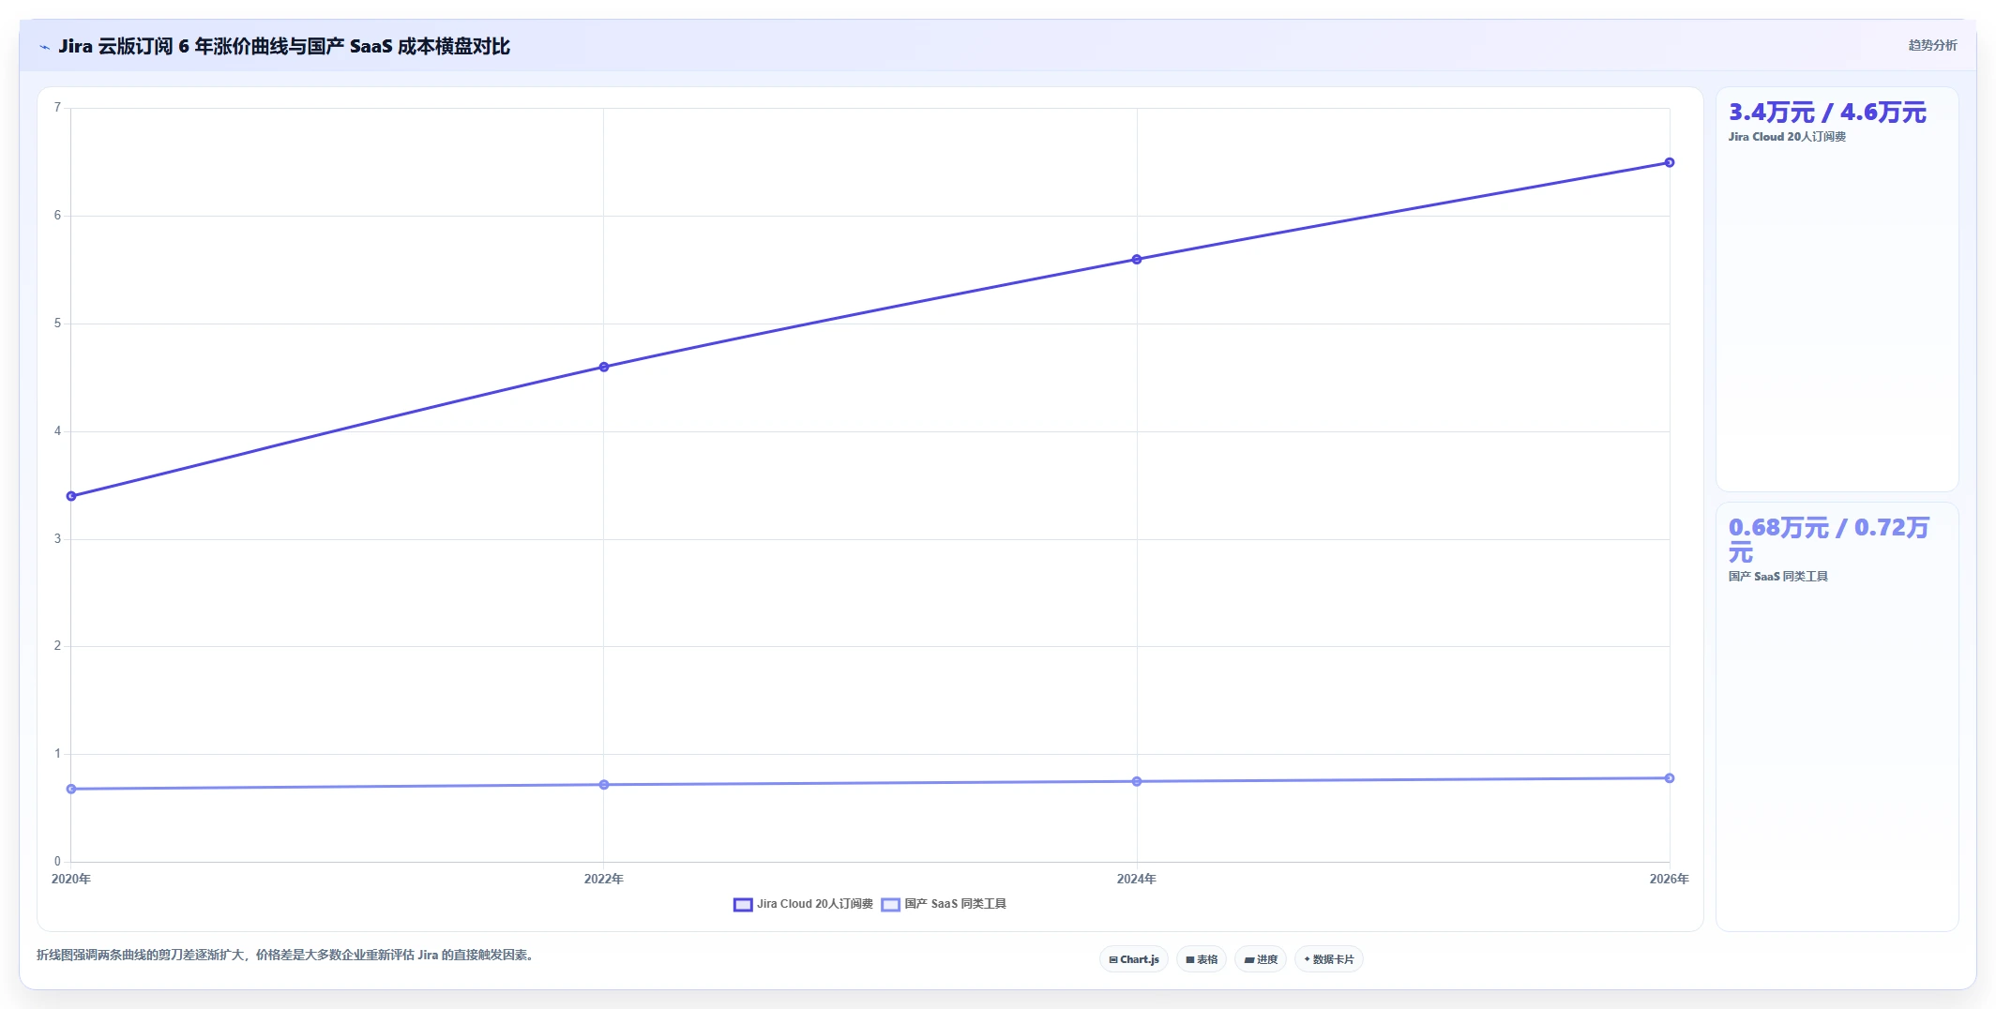Screen dimensions: 1996x1009
Task: Click the 2024年 x-axis label
Action: click(x=1137, y=879)
